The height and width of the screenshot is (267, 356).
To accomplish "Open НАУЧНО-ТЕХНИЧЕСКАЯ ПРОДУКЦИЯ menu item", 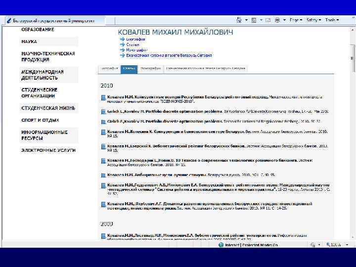I will tap(48, 56).
